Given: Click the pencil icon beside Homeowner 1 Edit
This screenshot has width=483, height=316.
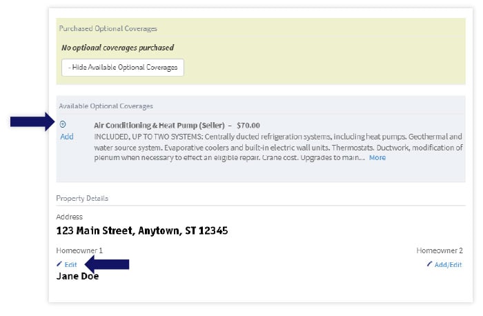Looking at the screenshot, I should pos(59,264).
